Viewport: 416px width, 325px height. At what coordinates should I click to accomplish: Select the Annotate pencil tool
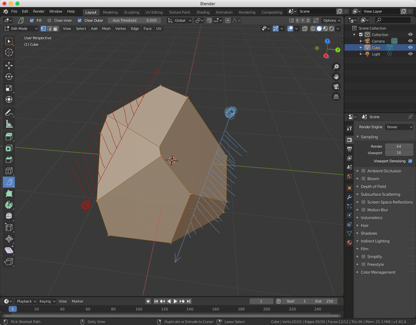coord(9,113)
